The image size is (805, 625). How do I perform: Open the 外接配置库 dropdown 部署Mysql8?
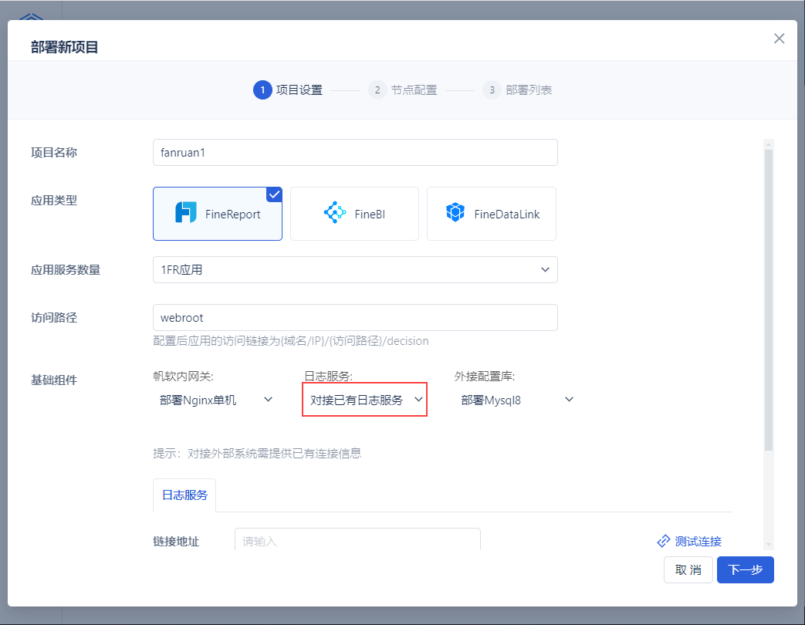(516, 400)
